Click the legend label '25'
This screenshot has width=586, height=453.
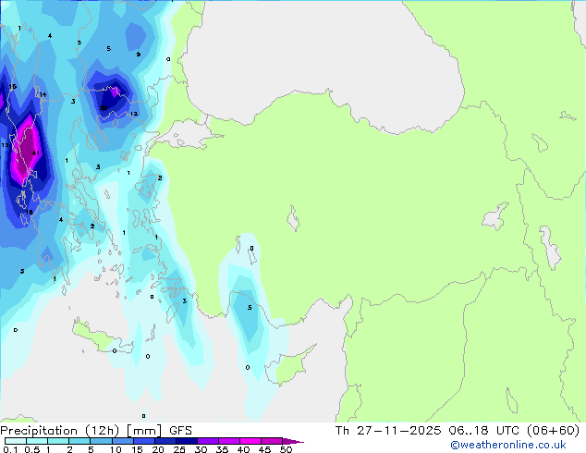pyautogui.click(x=179, y=449)
